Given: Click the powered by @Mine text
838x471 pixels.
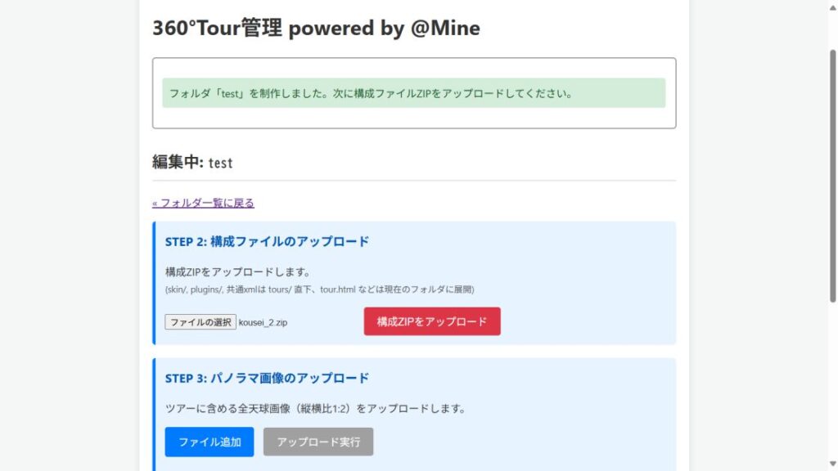Looking at the screenshot, I should click(x=384, y=29).
